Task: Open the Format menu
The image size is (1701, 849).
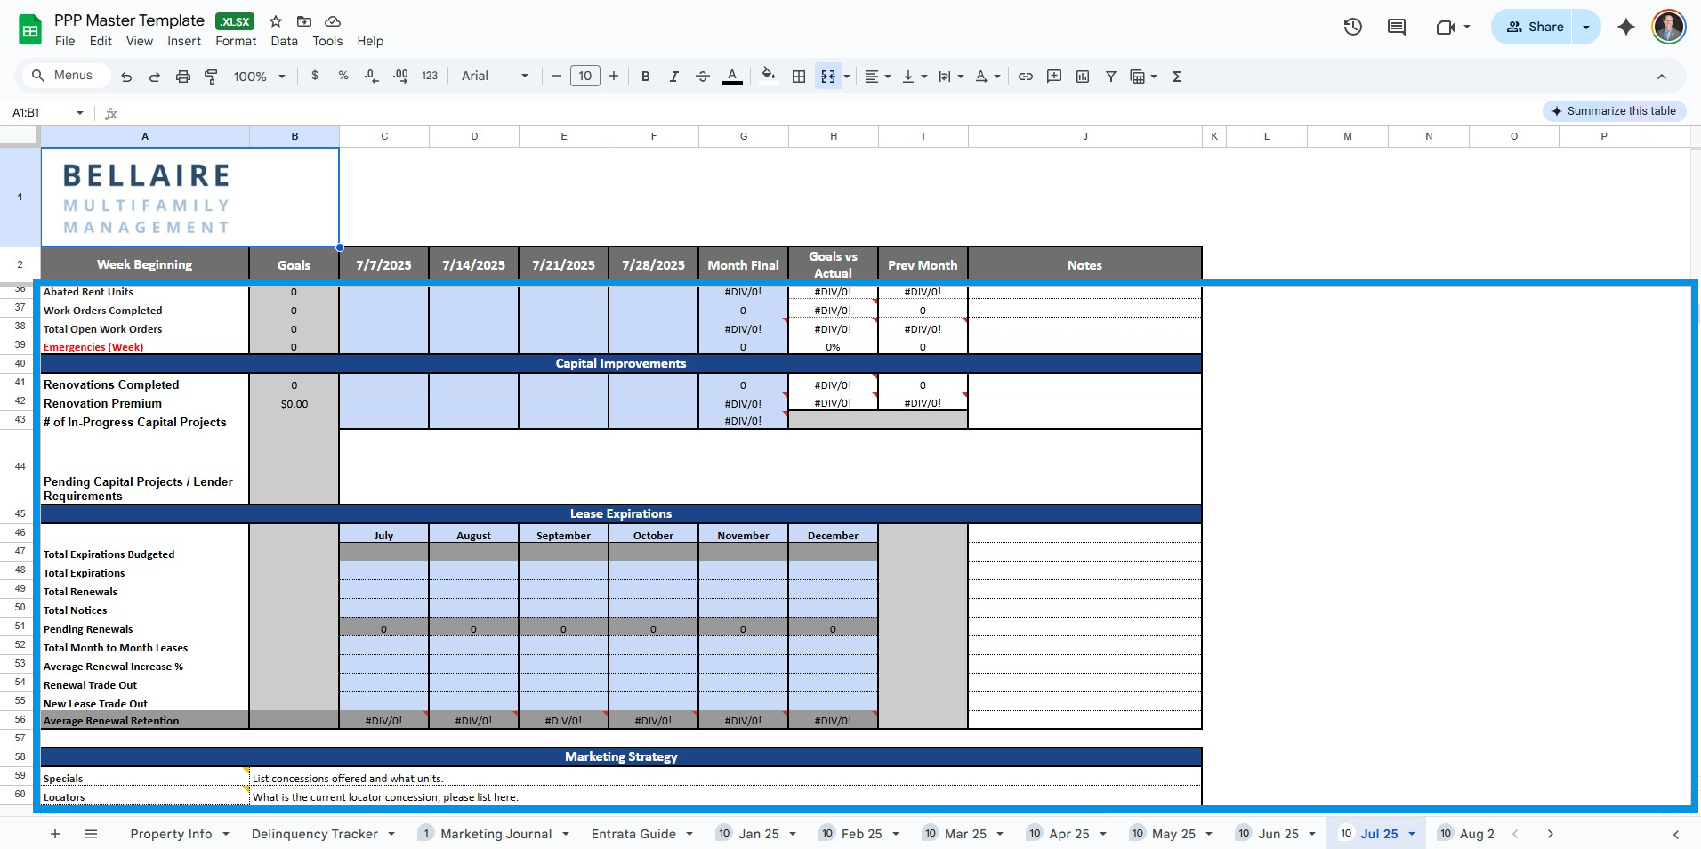Action: (236, 41)
